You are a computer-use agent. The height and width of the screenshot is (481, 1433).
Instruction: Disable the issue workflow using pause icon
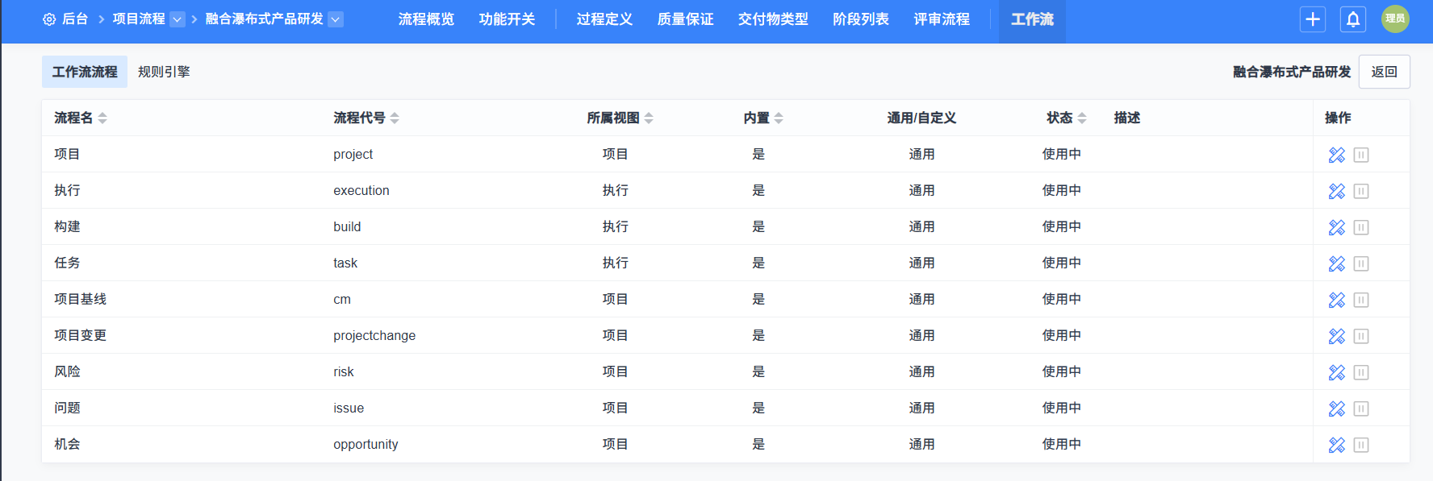click(x=1361, y=408)
